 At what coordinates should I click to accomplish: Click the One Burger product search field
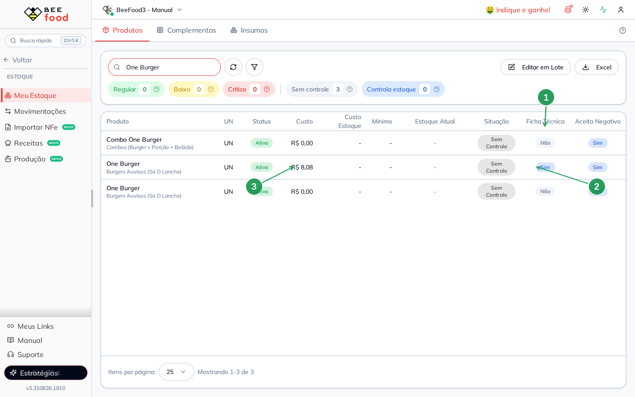164,67
